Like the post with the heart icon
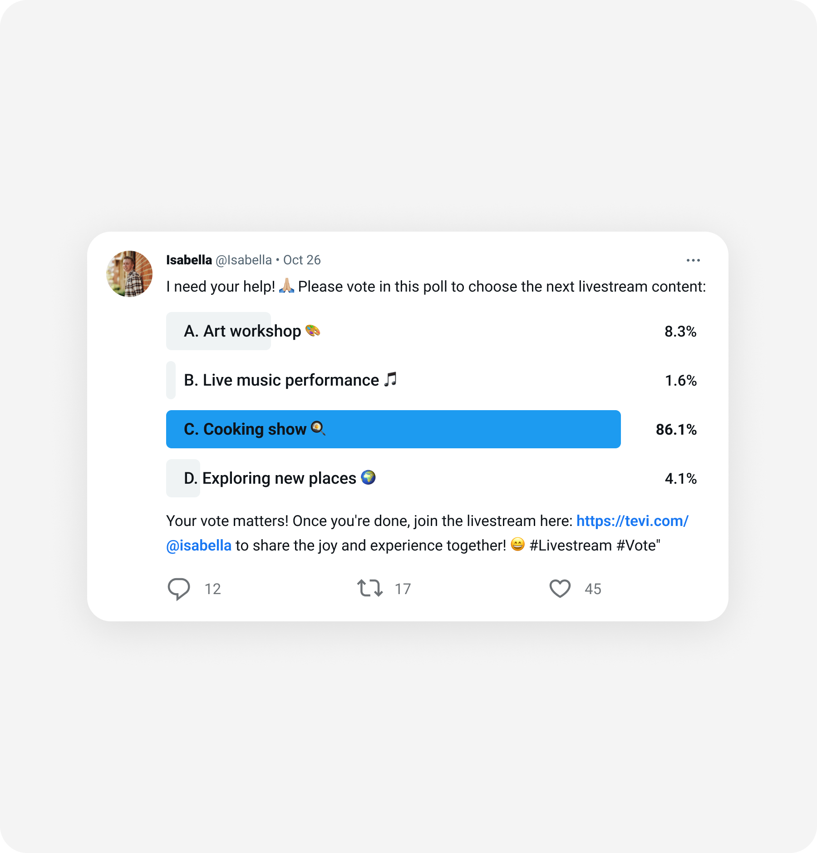The height and width of the screenshot is (853, 817). [560, 589]
